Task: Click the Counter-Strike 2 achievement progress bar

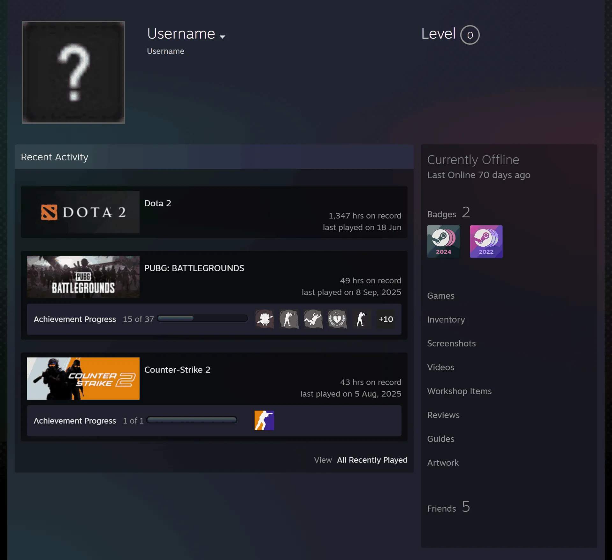Action: 192,420
